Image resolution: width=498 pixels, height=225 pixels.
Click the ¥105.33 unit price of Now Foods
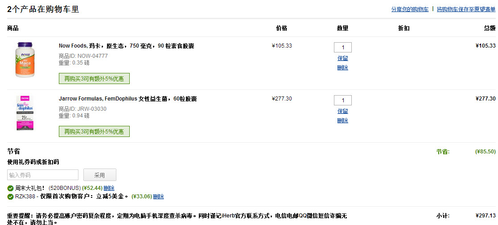(282, 46)
